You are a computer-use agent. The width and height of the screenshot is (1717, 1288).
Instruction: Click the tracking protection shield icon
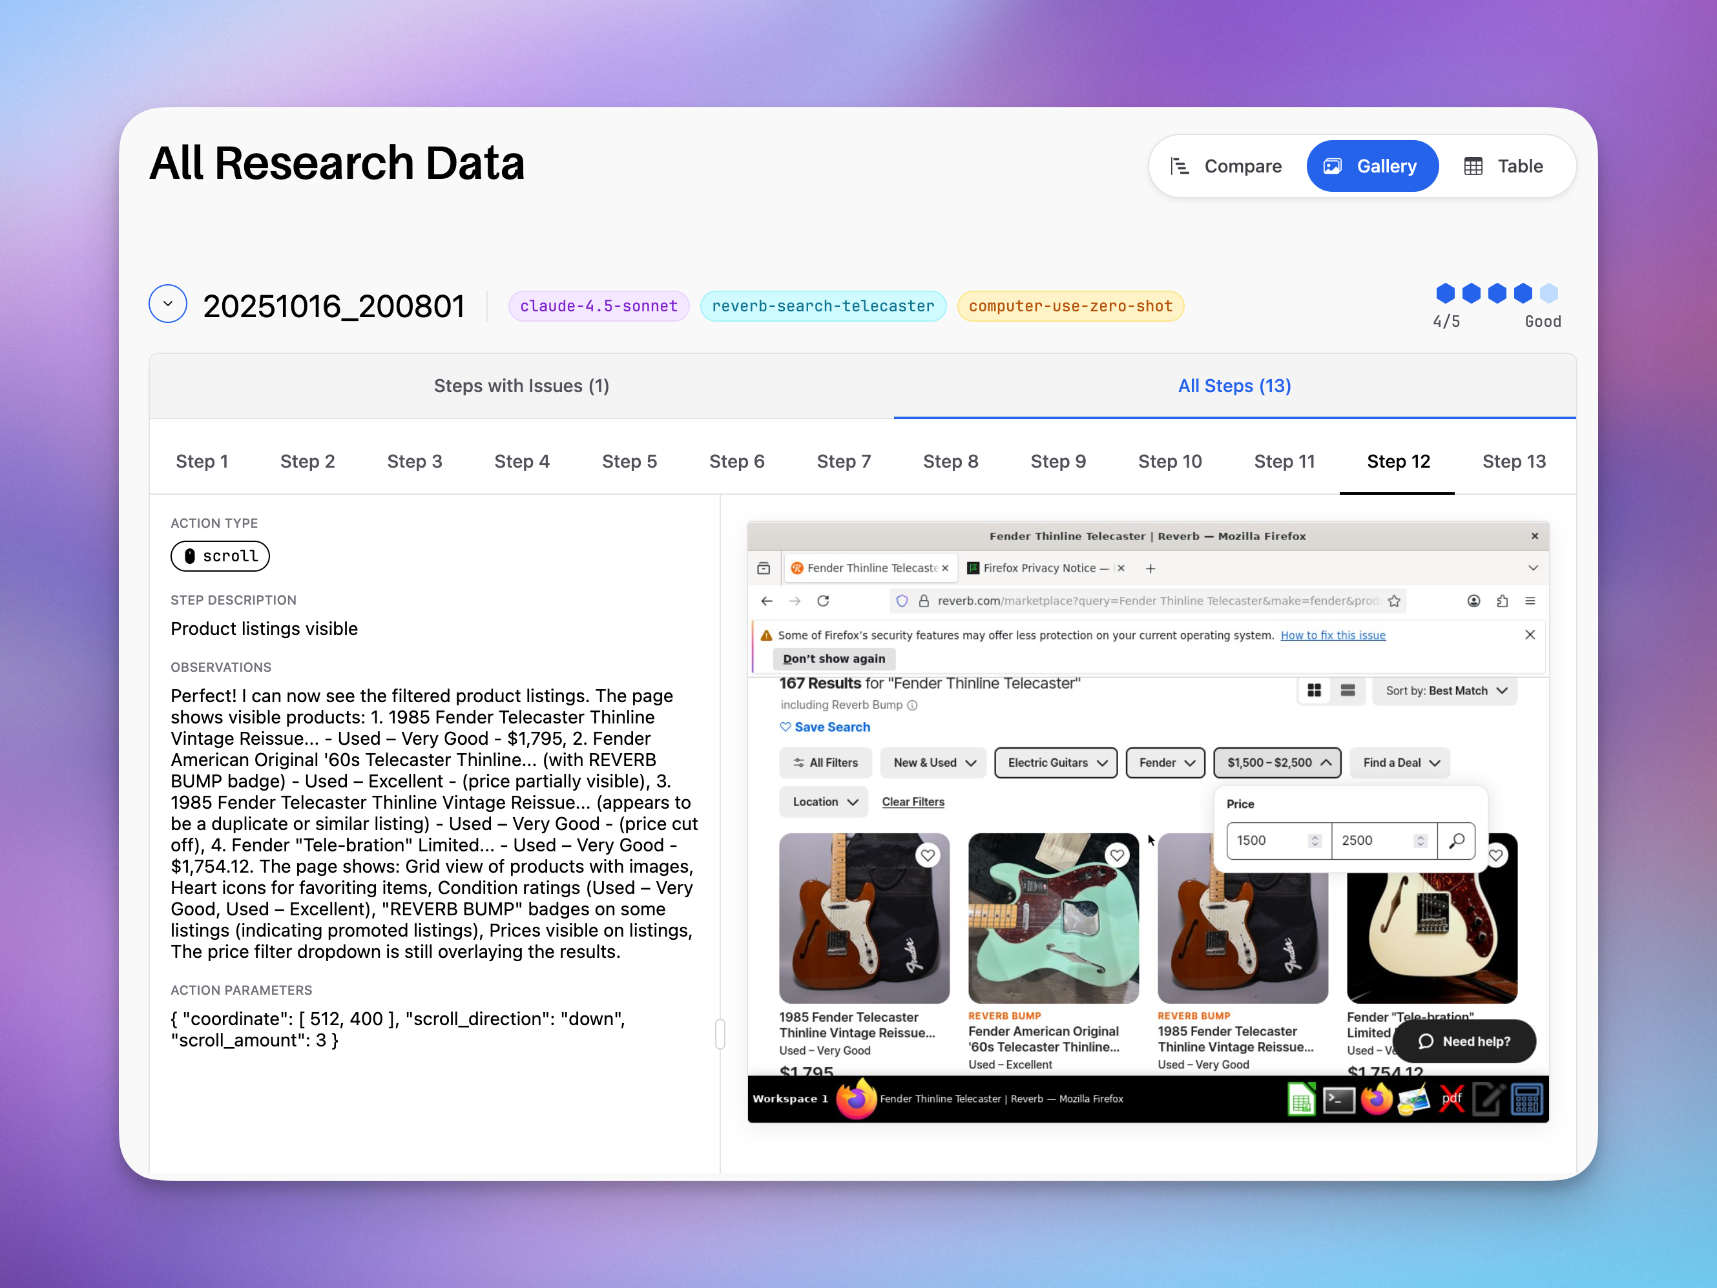[x=902, y=601]
